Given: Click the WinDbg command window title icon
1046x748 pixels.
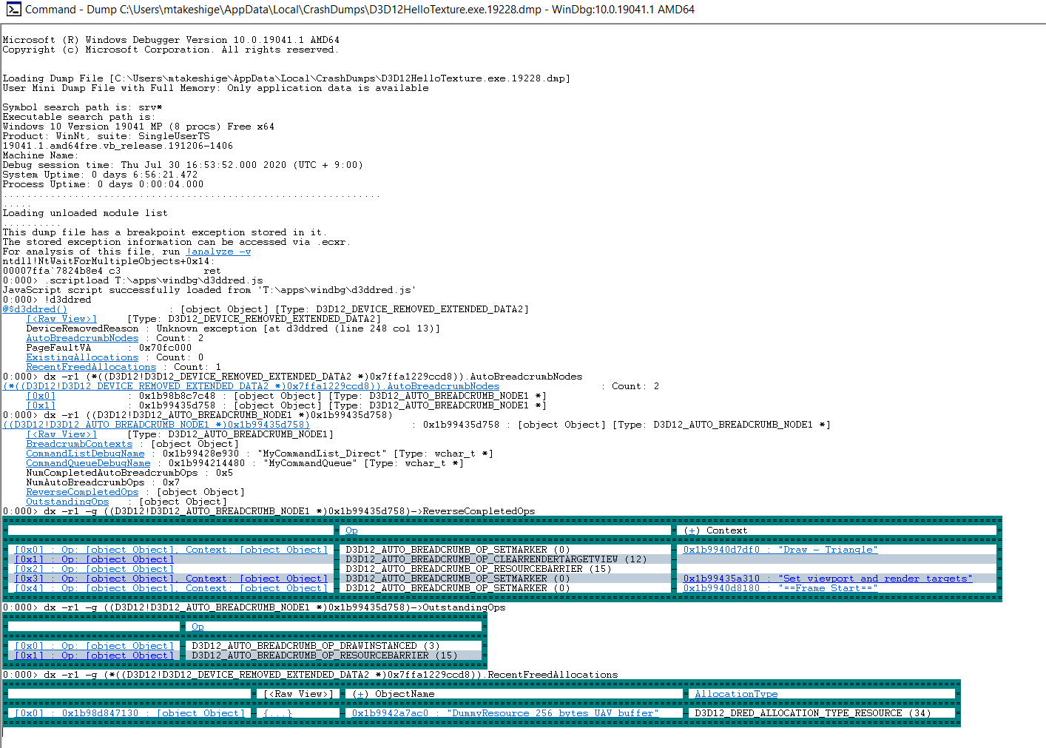Looking at the screenshot, I should (13, 9).
